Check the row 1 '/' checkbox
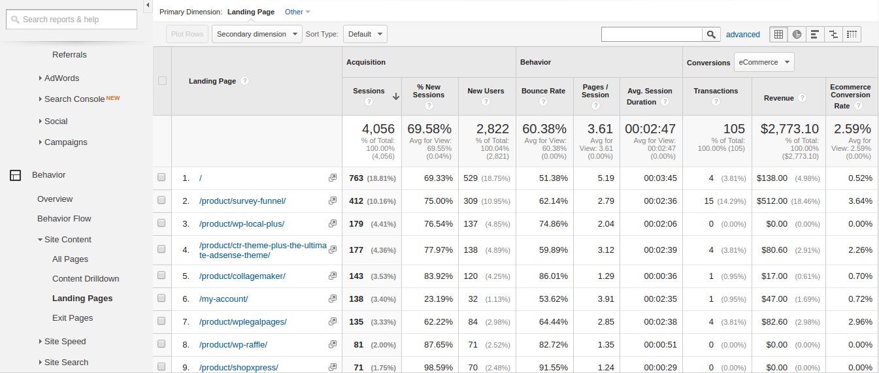The image size is (879, 373). (161, 177)
